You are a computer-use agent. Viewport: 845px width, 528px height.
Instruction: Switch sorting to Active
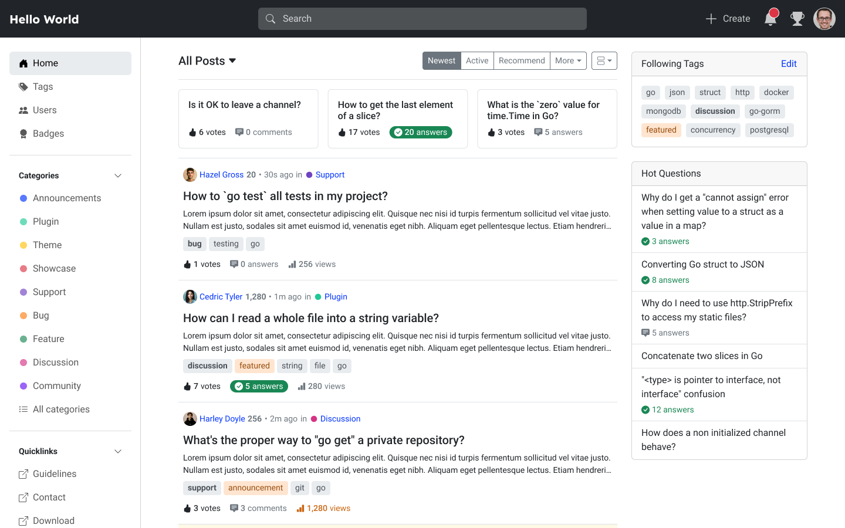[477, 60]
